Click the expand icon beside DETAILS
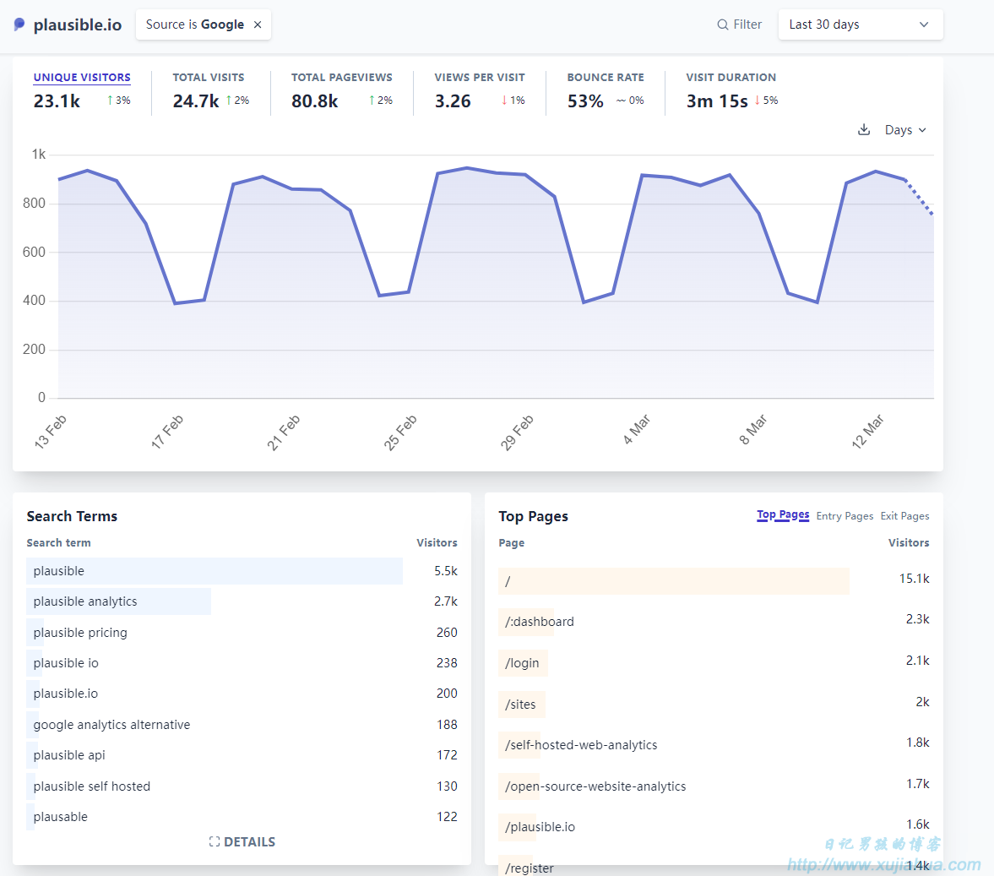Viewport: 994px width, 876px height. pyautogui.click(x=215, y=841)
